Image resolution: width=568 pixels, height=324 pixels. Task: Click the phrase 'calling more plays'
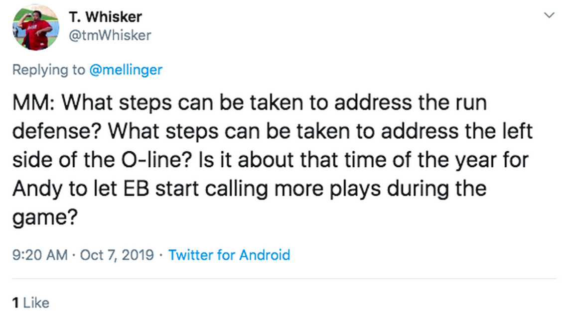[279, 189]
